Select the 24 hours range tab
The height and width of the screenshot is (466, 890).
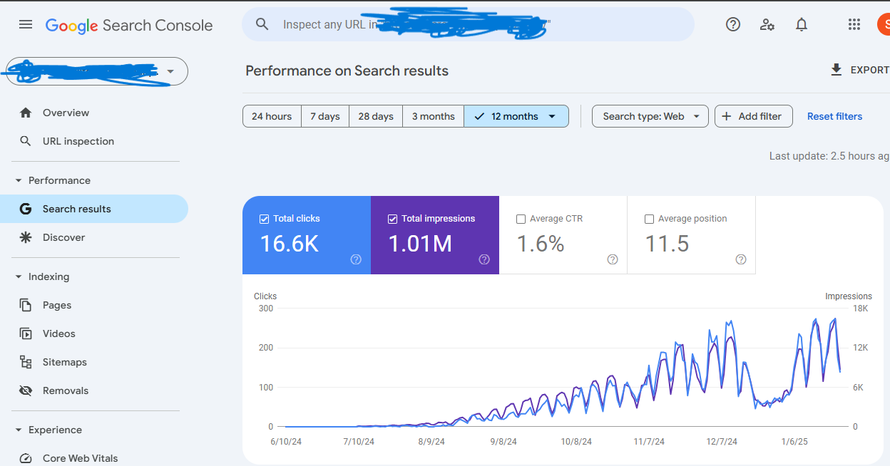coord(272,116)
